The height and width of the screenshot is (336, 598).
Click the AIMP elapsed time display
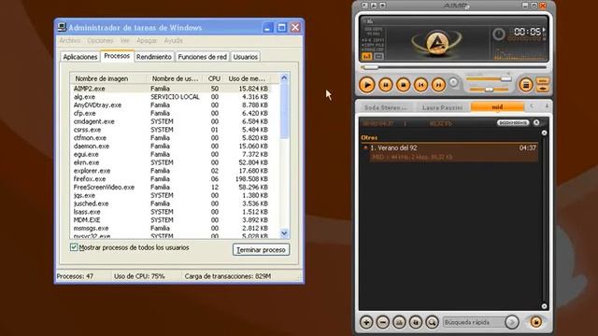pyautogui.click(x=527, y=32)
